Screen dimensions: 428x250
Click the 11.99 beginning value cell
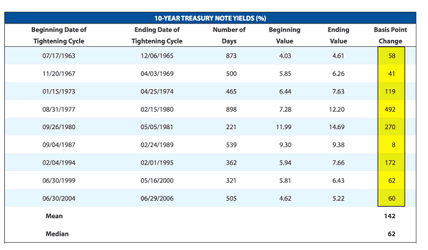click(x=284, y=127)
